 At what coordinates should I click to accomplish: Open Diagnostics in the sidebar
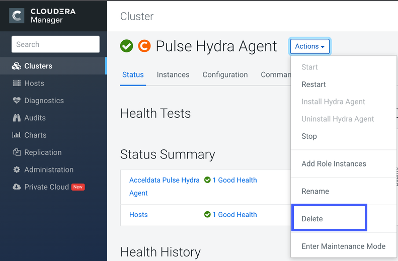(x=53, y=101)
